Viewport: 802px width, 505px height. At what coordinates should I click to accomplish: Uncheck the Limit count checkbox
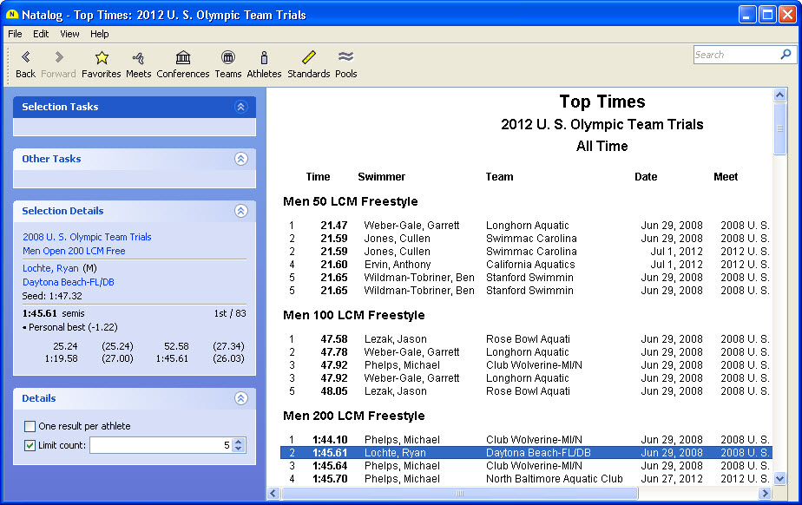tap(30, 445)
